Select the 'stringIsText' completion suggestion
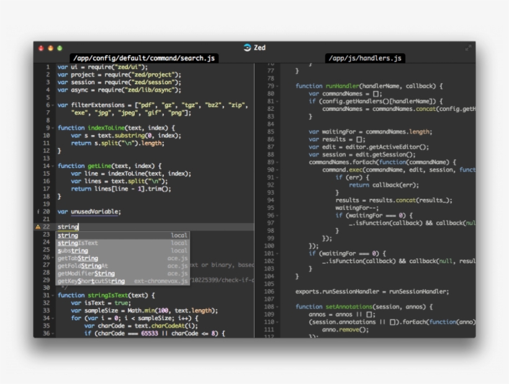This screenshot has height=384, width=509. coord(81,242)
